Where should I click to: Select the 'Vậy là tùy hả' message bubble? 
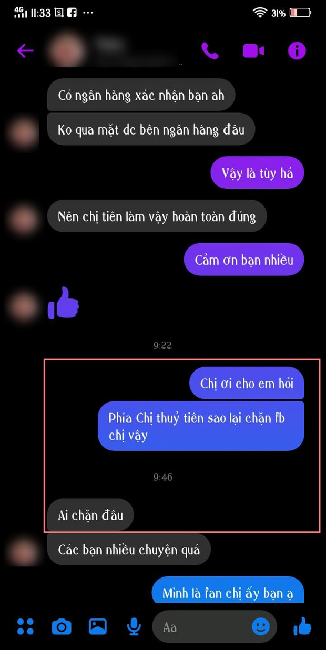click(257, 172)
